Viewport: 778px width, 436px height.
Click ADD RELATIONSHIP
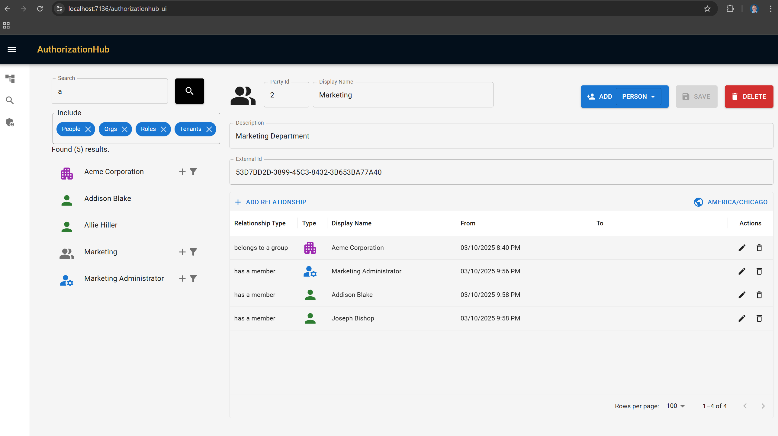tap(271, 202)
